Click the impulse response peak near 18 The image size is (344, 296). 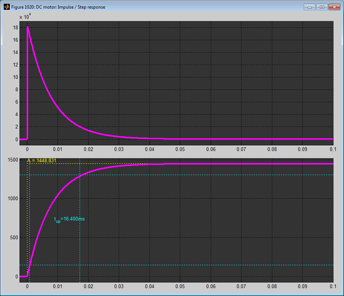coord(28,27)
